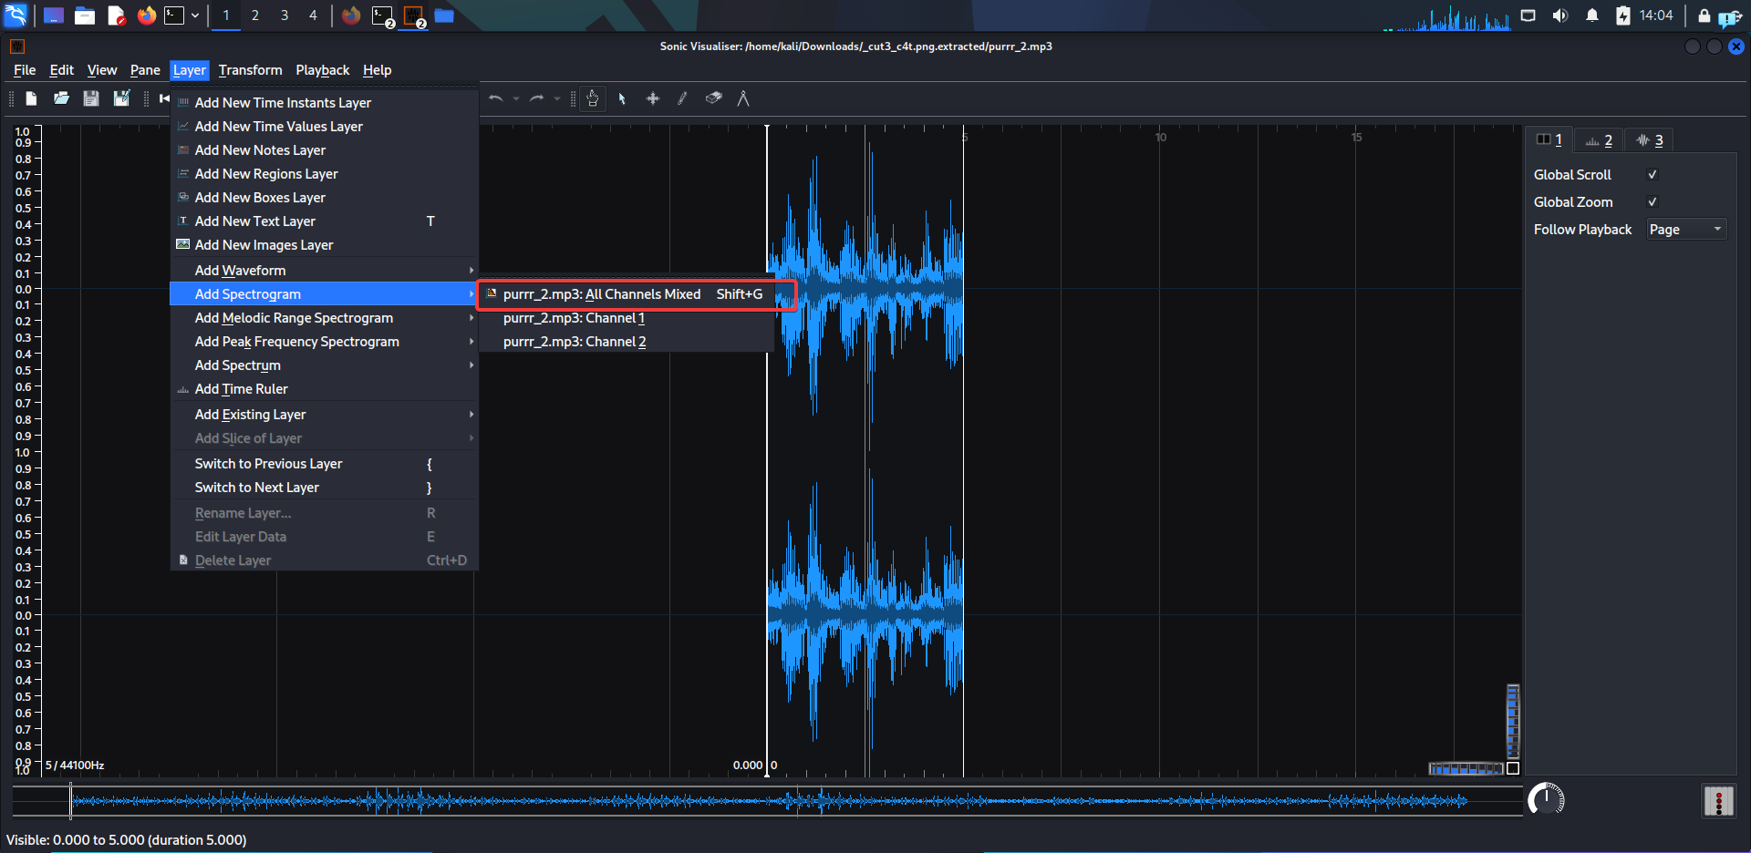Switch to layer tab 2 in properties

(x=1599, y=140)
